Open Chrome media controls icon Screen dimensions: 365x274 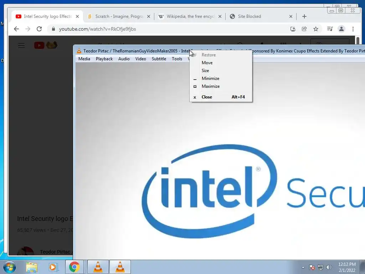[330, 29]
